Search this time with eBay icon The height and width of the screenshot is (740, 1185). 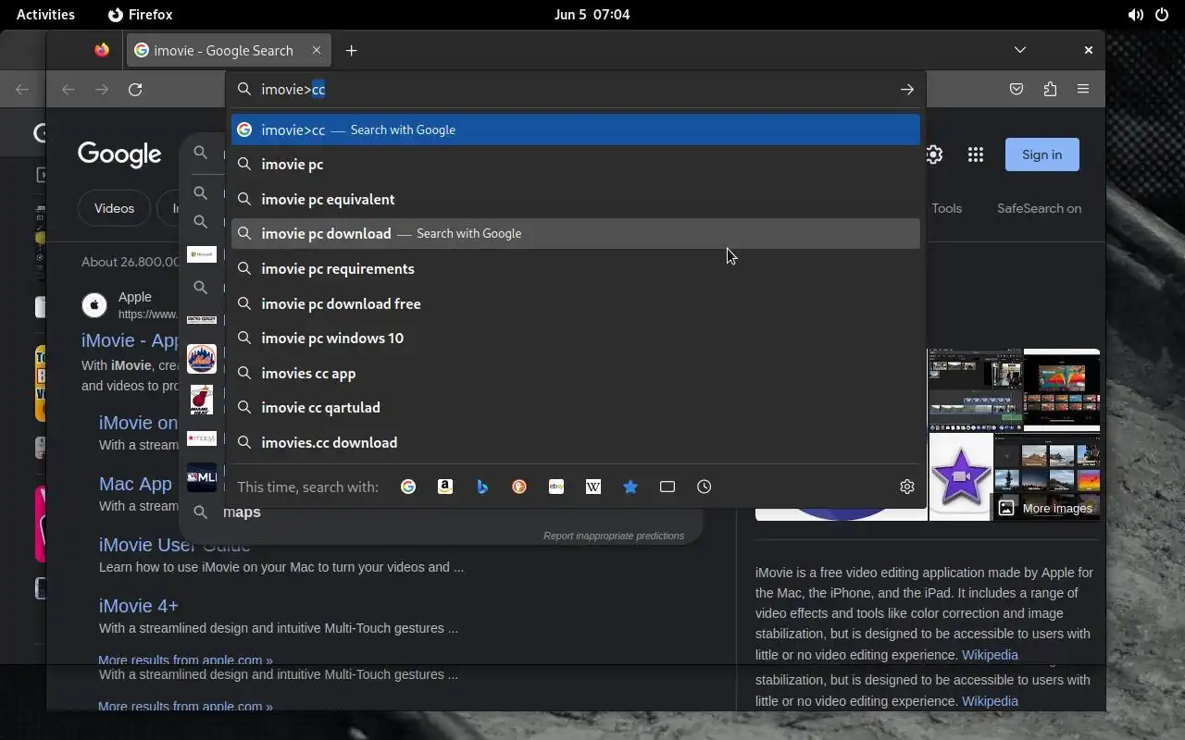pos(556,487)
